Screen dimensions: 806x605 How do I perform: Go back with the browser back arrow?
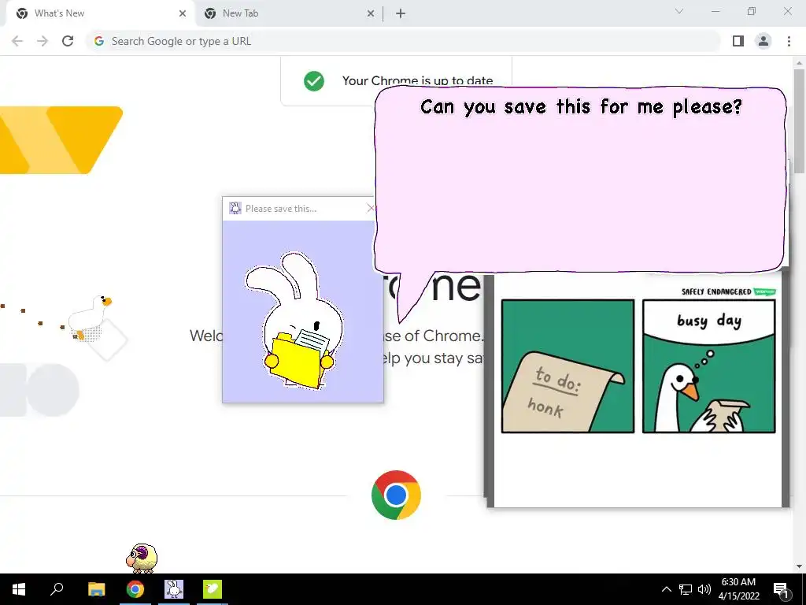point(17,41)
